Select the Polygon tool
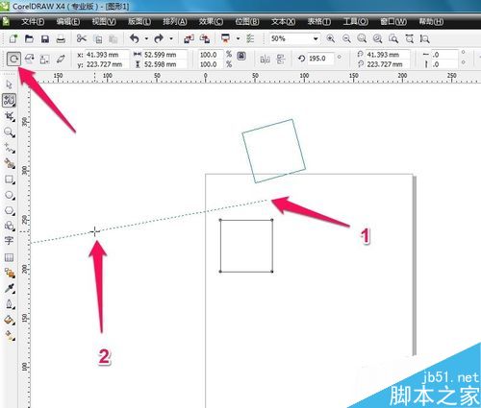Viewport: 481px width, 408px height. tap(10, 210)
